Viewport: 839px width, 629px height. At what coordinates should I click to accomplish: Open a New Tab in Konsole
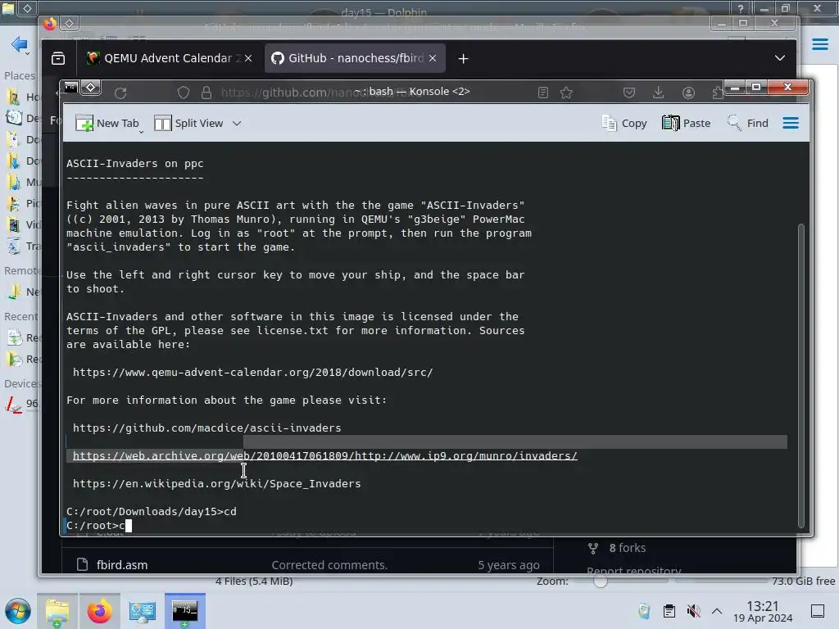point(107,123)
